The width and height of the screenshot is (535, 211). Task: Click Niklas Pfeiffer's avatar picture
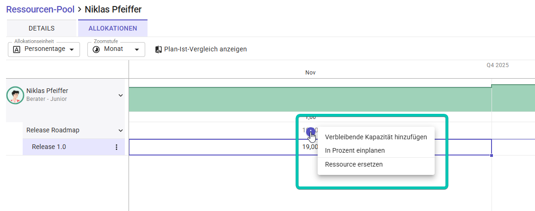(16, 95)
